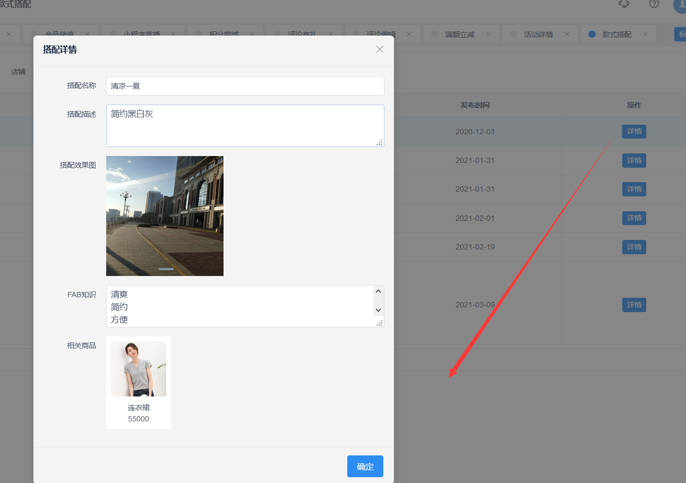Close the 积分商城 tab
The image size is (686, 483).
(252, 34)
